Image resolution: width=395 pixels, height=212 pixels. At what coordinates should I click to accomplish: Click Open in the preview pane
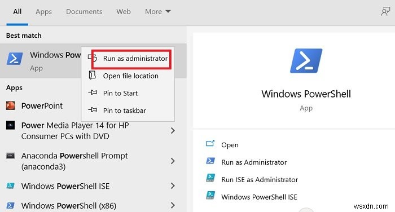(230, 145)
